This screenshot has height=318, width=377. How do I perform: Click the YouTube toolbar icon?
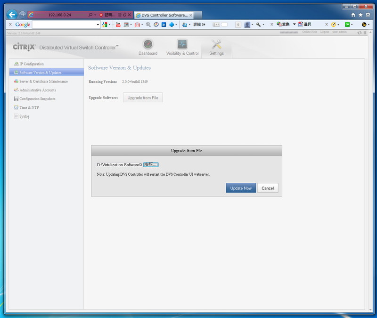click(x=118, y=24)
